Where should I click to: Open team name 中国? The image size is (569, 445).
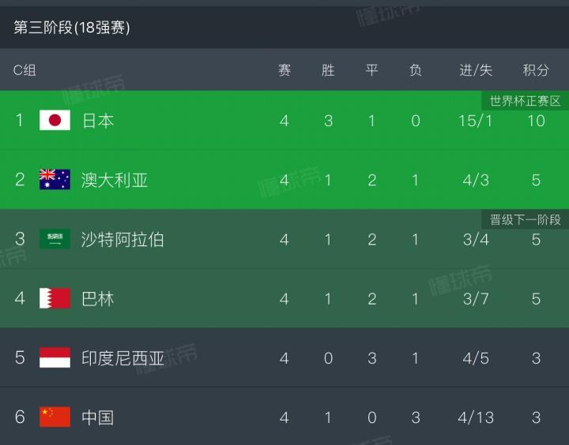98,417
